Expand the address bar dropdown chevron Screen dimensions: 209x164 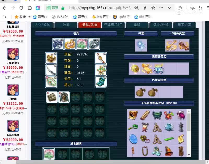(170, 8)
